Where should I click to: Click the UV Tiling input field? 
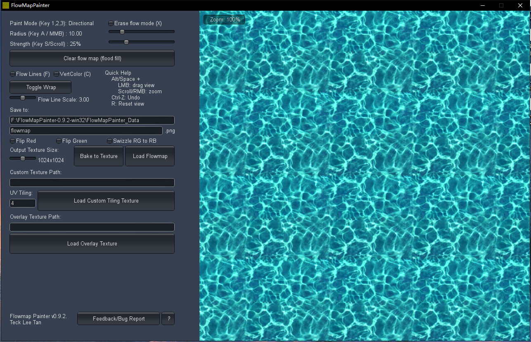pyautogui.click(x=22, y=203)
